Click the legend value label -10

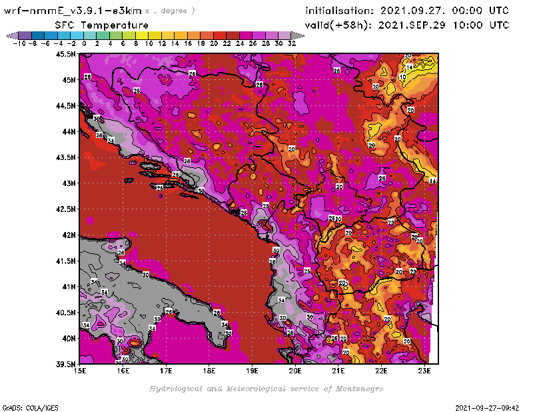click(x=19, y=44)
